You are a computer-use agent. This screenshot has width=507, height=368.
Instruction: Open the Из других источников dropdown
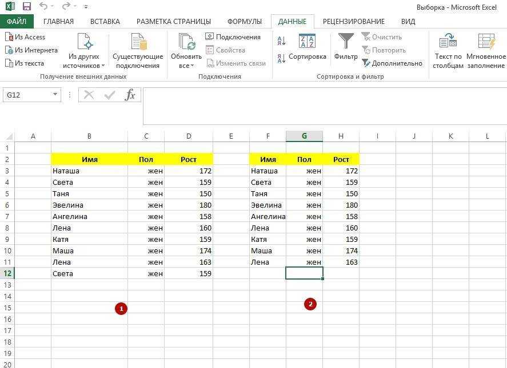point(84,51)
